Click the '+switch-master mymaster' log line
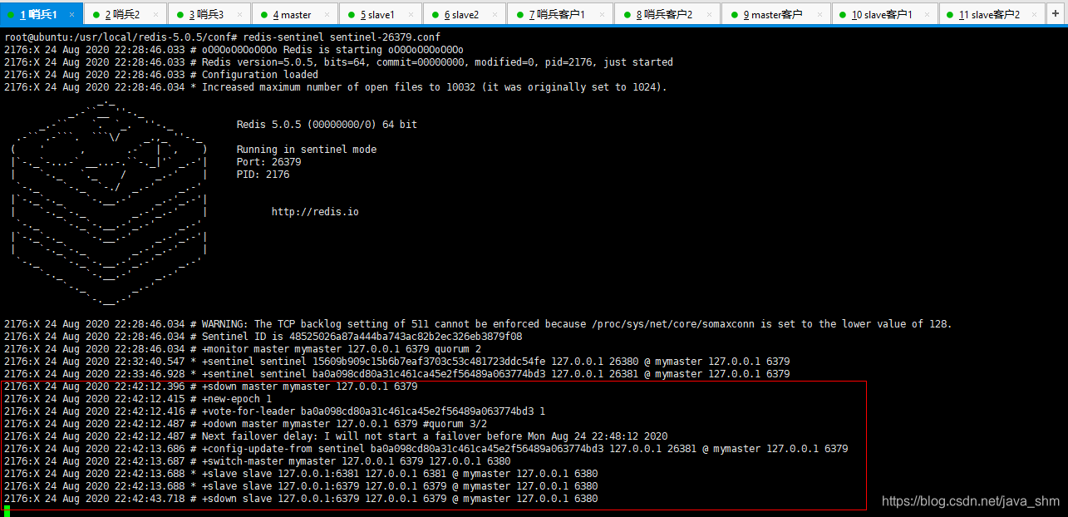The image size is (1068, 517). coord(257,461)
